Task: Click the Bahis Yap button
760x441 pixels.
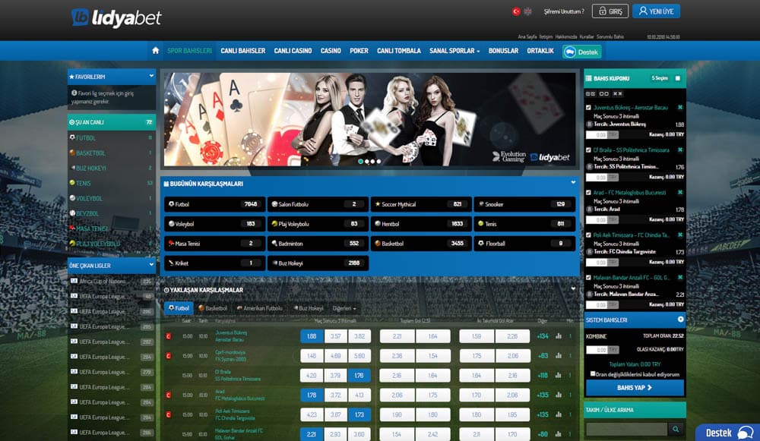Action: click(x=635, y=388)
